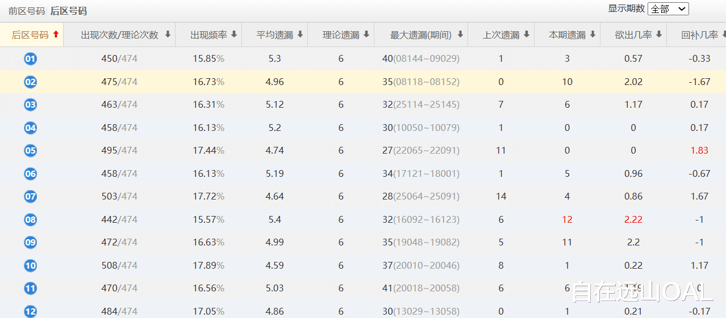Click the -1.67 回补几率 value
Screen dimensions: 726x318
click(699, 82)
